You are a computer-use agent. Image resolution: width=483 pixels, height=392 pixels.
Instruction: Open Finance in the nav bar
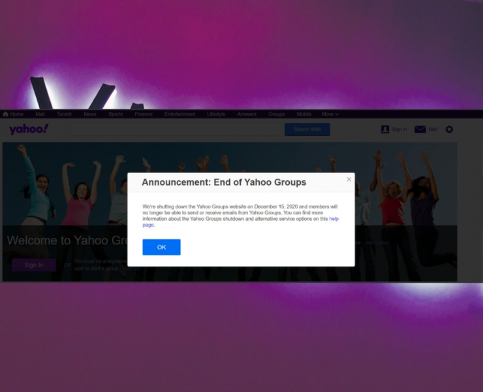click(144, 114)
